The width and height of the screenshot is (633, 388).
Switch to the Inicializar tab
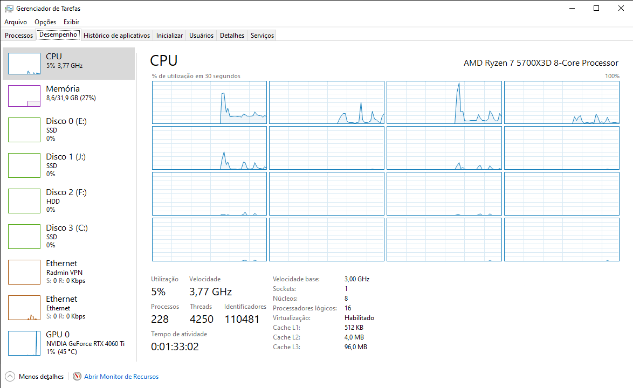169,36
